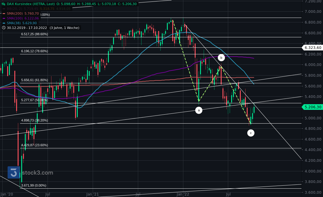Click the green 5.206,30 last price tag
323x197 pixels.
(x=312, y=107)
